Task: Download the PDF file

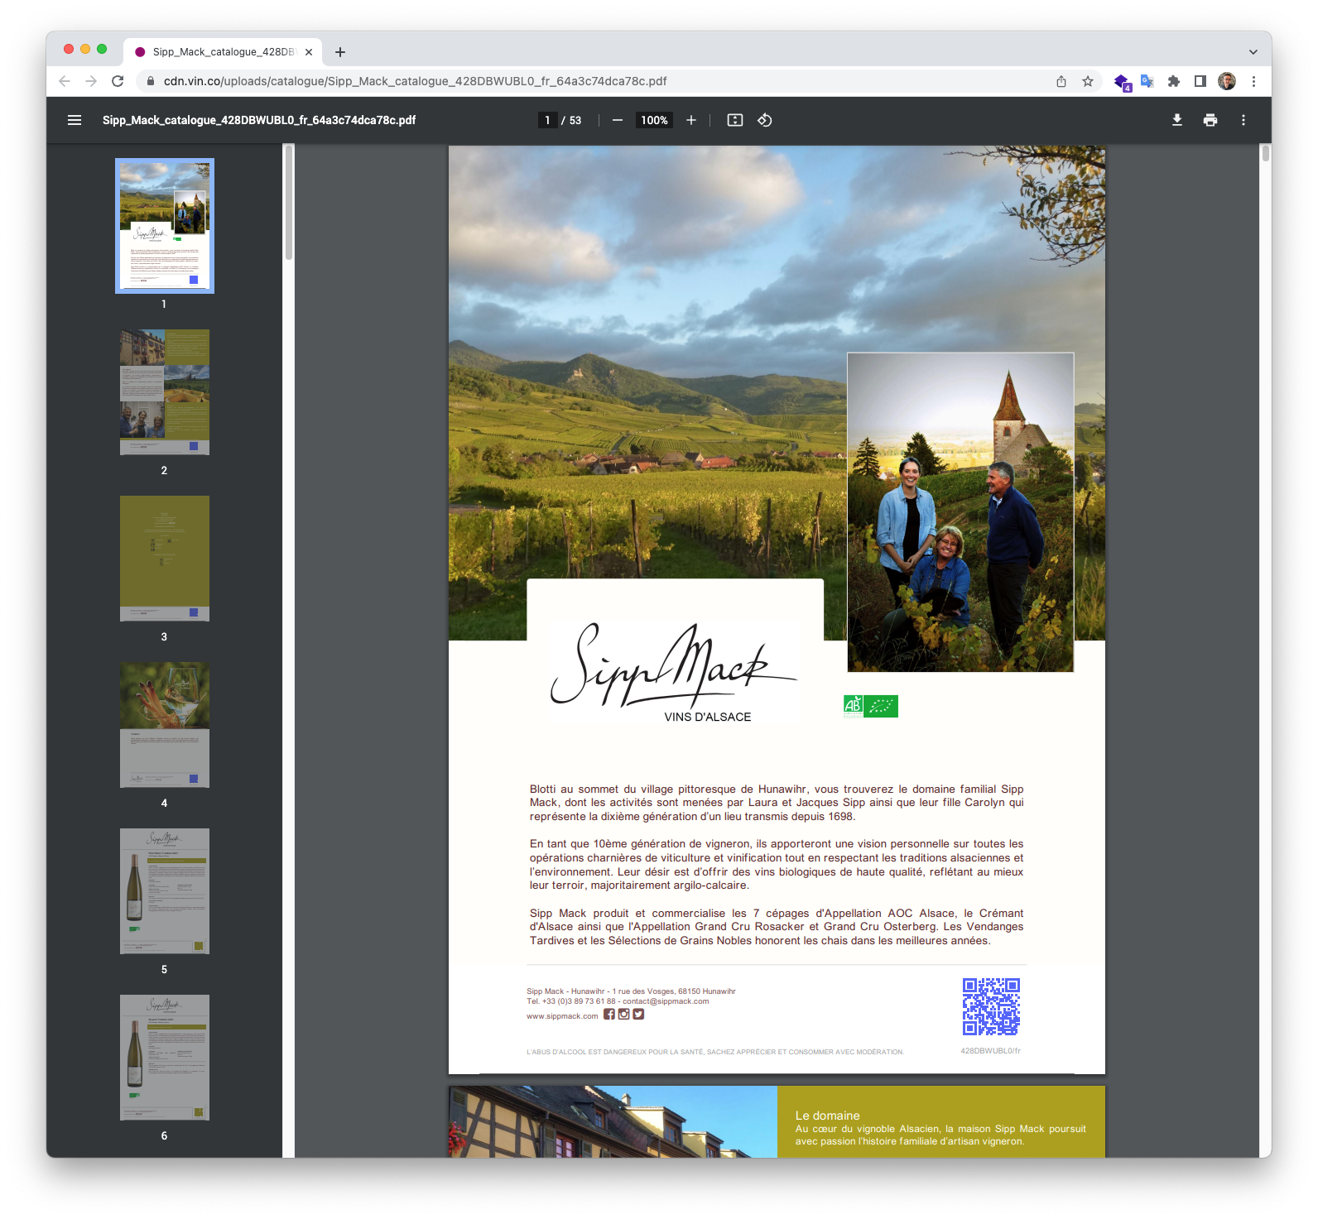Action: (1177, 120)
